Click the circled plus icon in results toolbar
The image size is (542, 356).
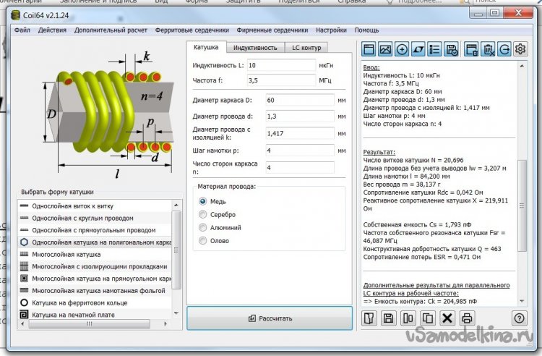pyautogui.click(x=403, y=49)
